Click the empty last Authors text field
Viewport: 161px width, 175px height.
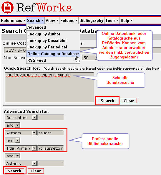click(x=51, y=163)
